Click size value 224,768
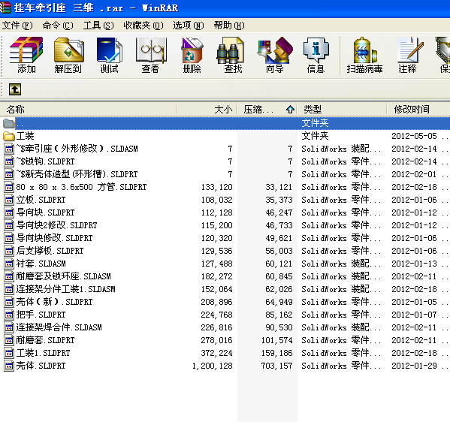The width and height of the screenshot is (450, 422). (216, 315)
